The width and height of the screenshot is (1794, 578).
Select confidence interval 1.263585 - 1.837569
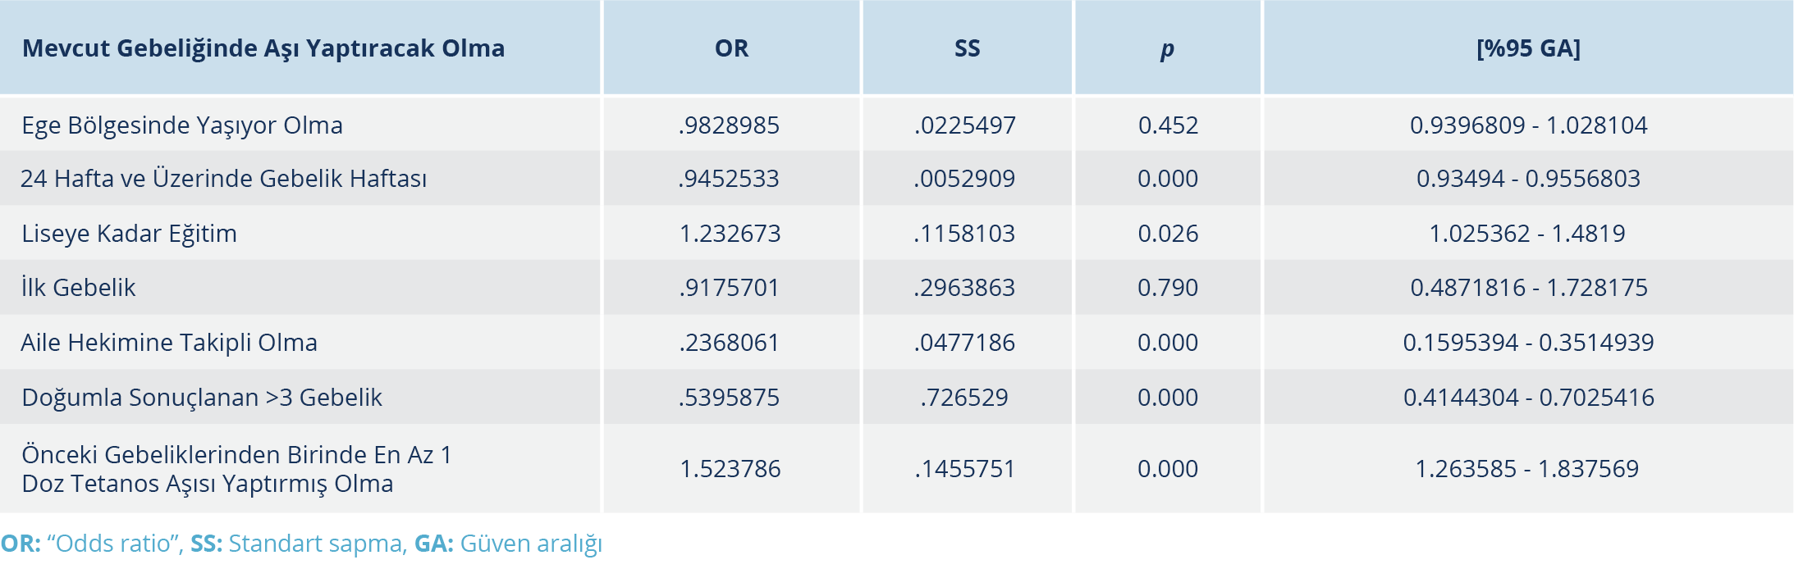pos(1526,469)
